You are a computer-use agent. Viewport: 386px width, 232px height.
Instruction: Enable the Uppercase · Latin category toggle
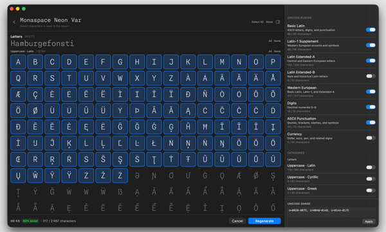pyautogui.click(x=371, y=167)
